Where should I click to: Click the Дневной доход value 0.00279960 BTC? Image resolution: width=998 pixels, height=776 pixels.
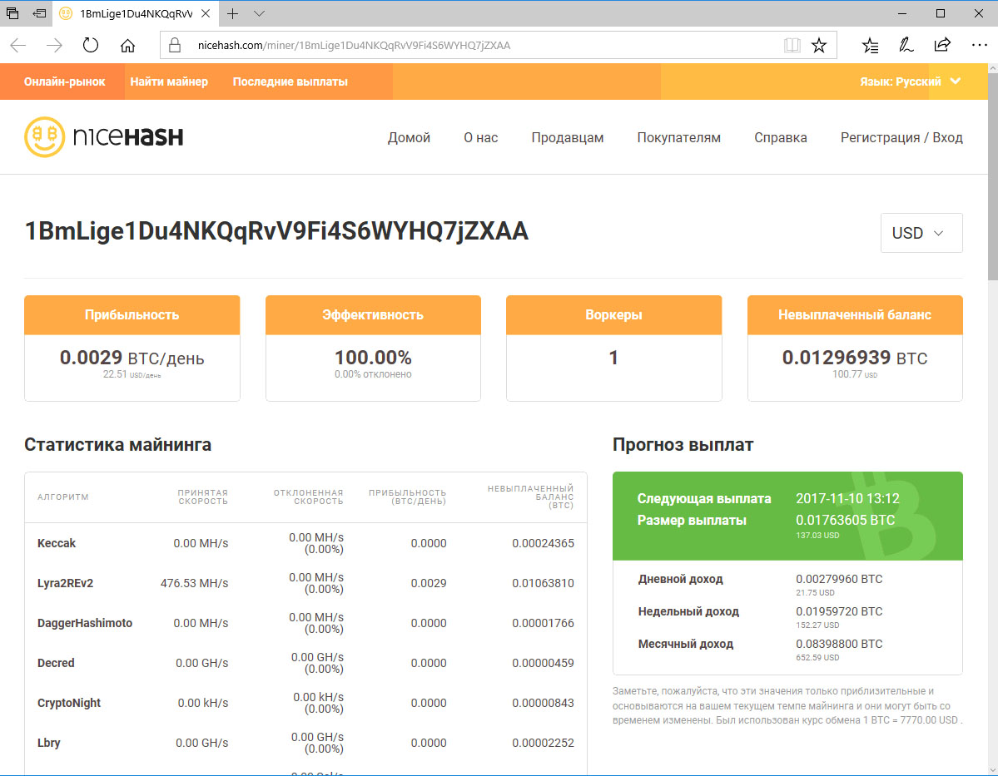(x=839, y=579)
